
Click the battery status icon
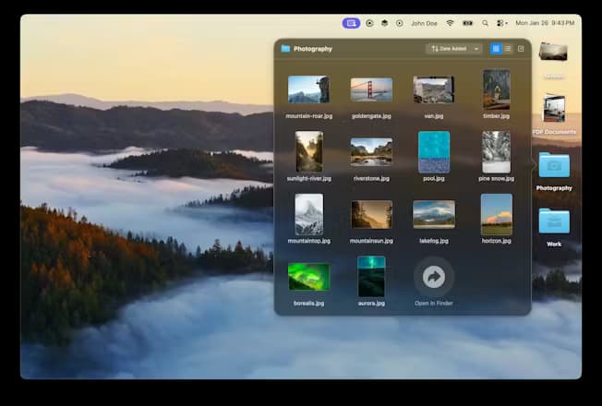pos(467,23)
